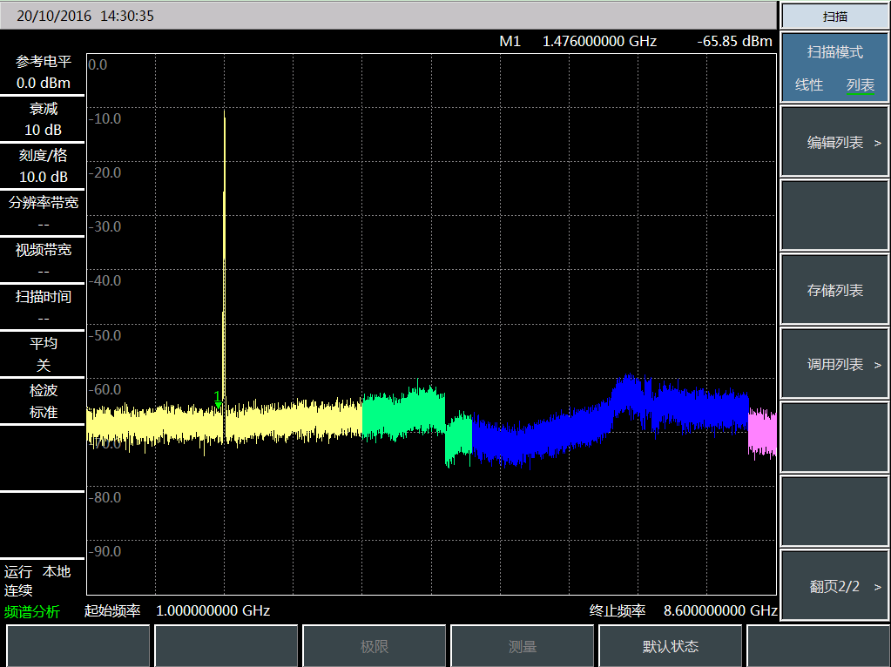This screenshot has width=891, height=667.
Task: Select the 参考电平 0.0 dBm setting
Action: (43, 73)
